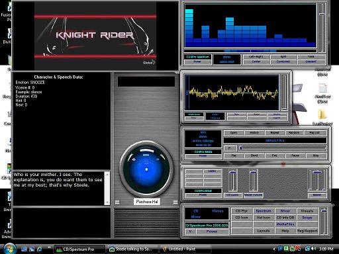Open Layouts in control panel
339x254 pixels.
[264, 231]
